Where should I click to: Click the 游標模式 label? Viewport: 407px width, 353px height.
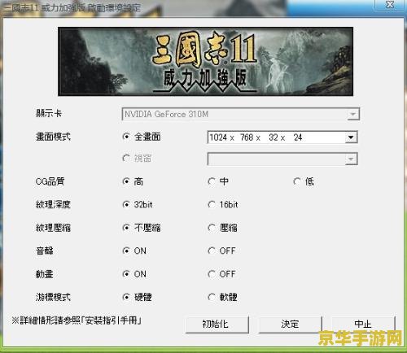53,297
